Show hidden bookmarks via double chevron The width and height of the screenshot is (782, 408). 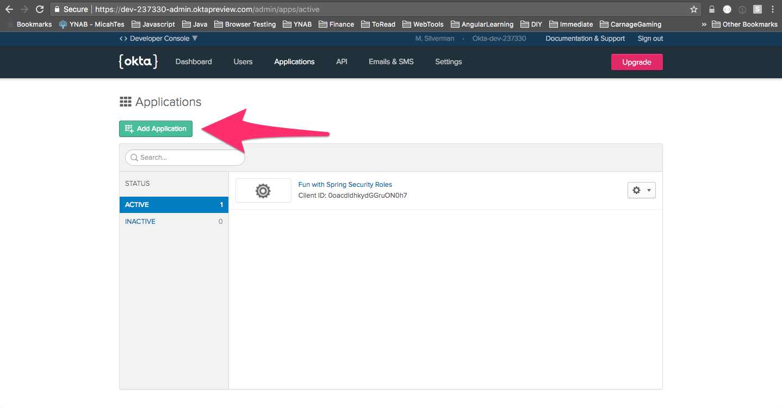(704, 24)
